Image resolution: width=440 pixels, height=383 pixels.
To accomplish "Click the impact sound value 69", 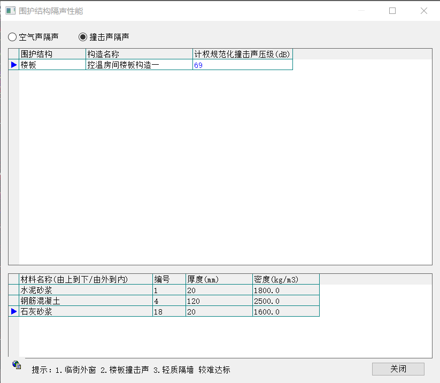I will pos(242,65).
